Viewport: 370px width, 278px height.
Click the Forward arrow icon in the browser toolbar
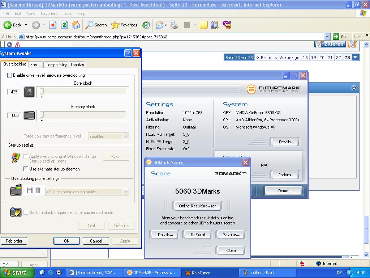coord(36,25)
